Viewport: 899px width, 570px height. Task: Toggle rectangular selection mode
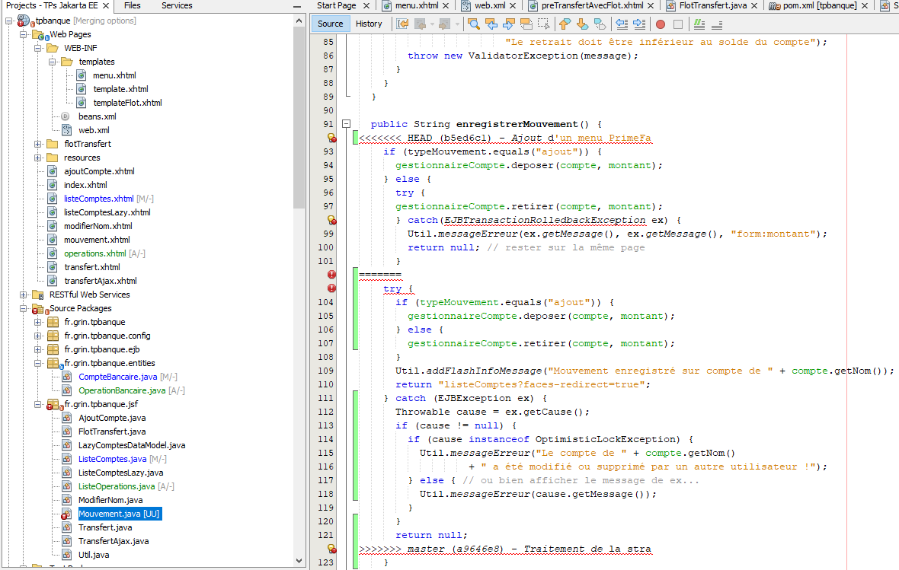(x=543, y=24)
